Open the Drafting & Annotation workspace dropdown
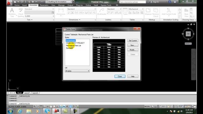The width and height of the screenshot is (203, 114). coord(59,2)
